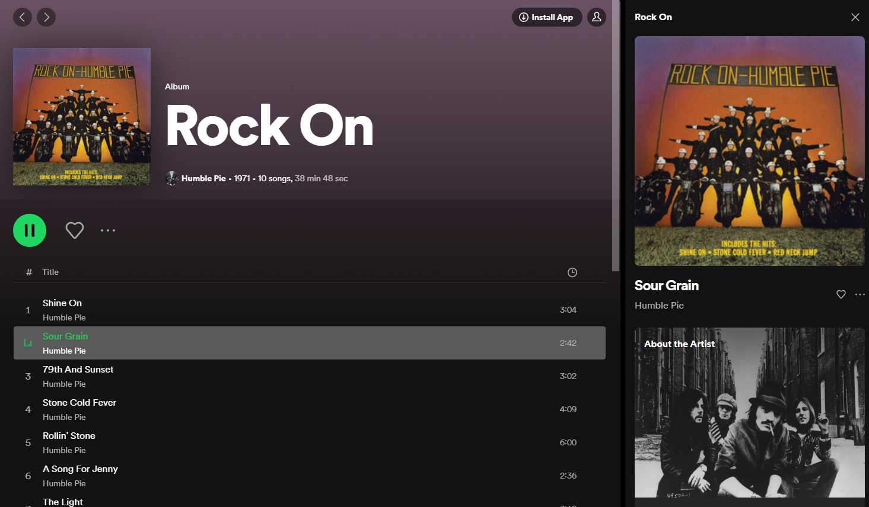Like Sour Grain in the side panel
This screenshot has width=869, height=507.
click(x=841, y=294)
